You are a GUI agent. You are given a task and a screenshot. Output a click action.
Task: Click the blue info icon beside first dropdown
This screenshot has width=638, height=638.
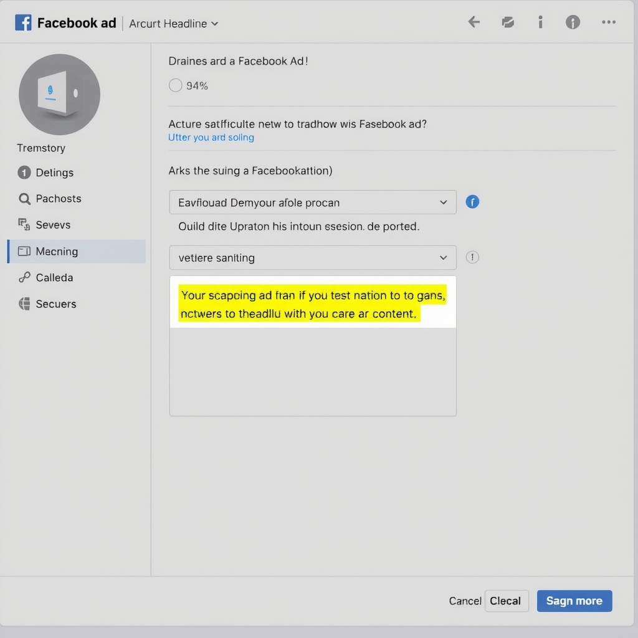coord(472,202)
